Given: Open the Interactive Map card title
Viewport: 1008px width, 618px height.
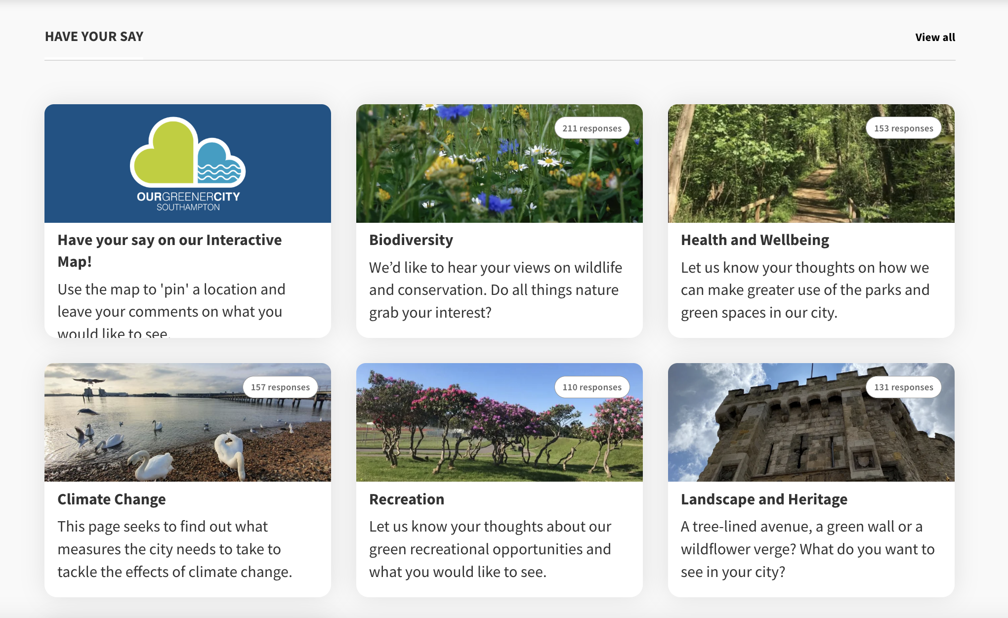Looking at the screenshot, I should tap(169, 250).
